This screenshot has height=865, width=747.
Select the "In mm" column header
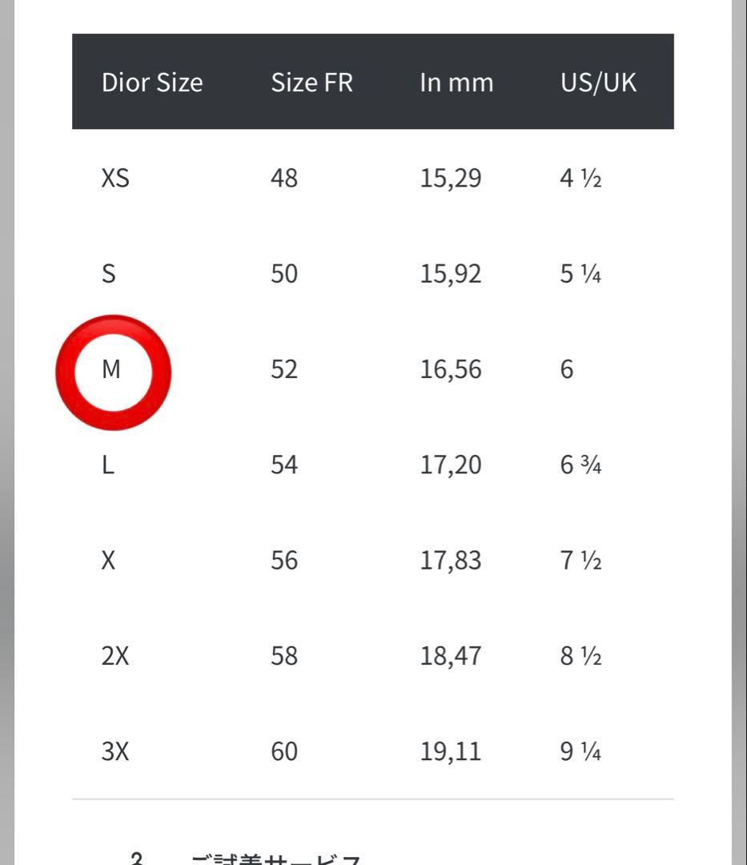[x=456, y=82]
